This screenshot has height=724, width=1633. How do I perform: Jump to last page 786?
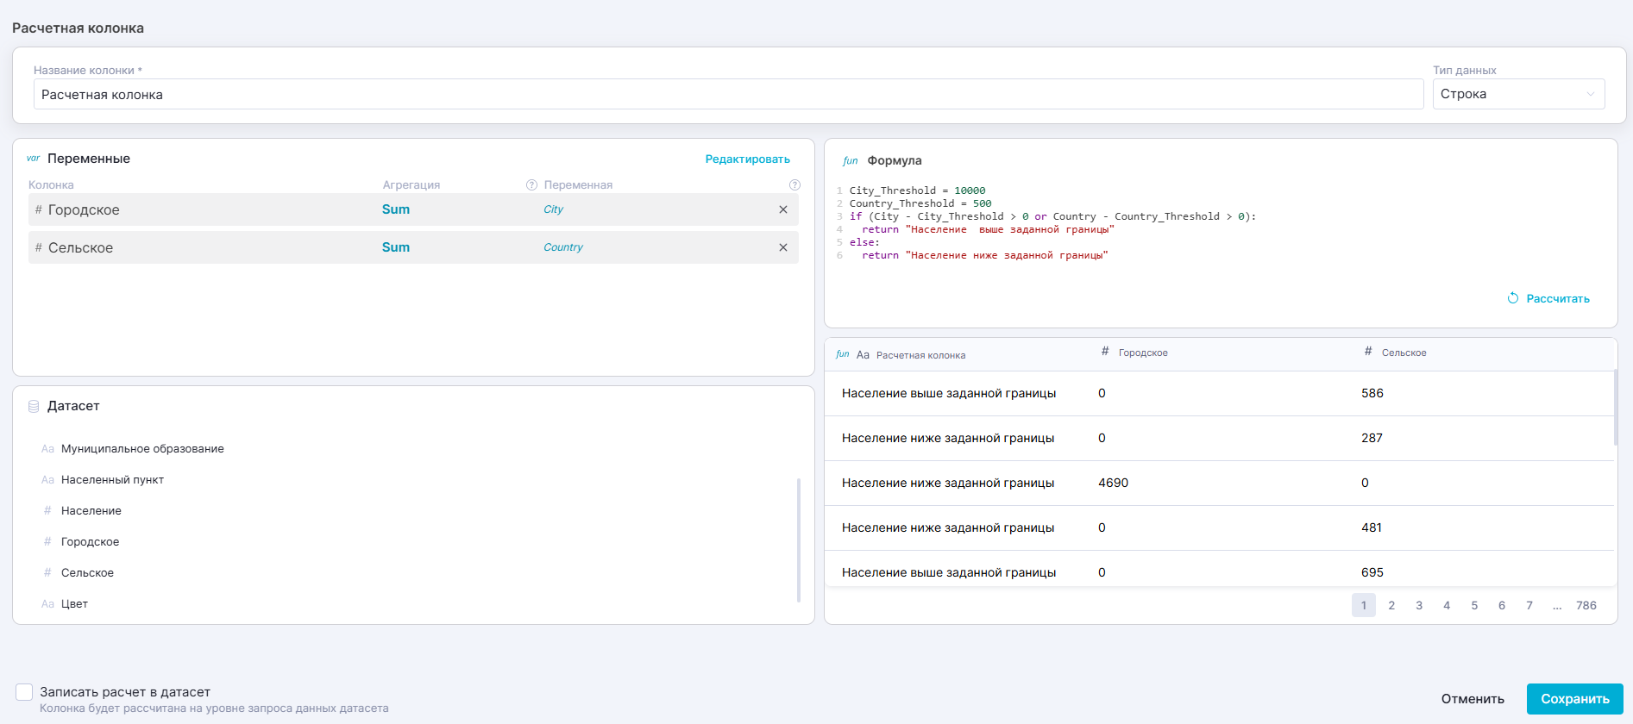click(1586, 605)
